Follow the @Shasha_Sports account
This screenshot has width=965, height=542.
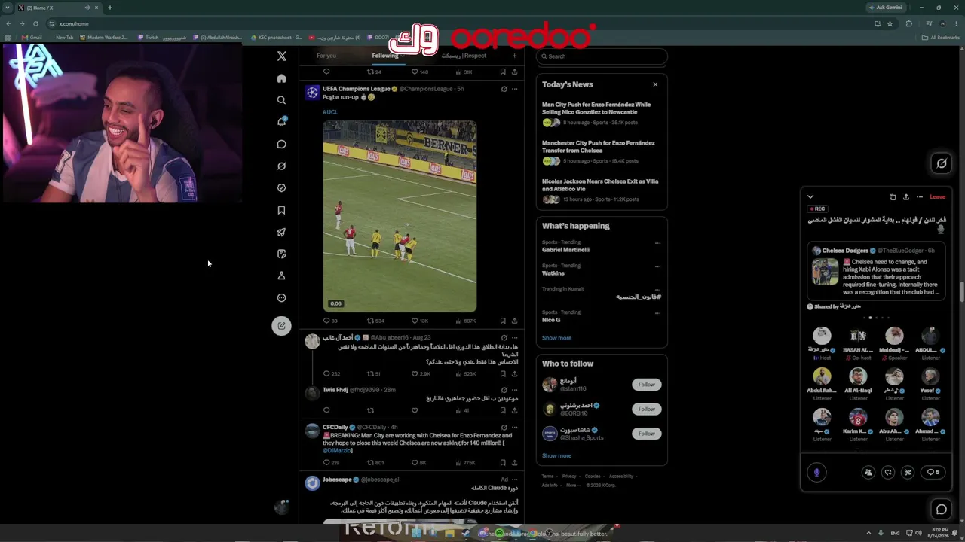click(647, 434)
